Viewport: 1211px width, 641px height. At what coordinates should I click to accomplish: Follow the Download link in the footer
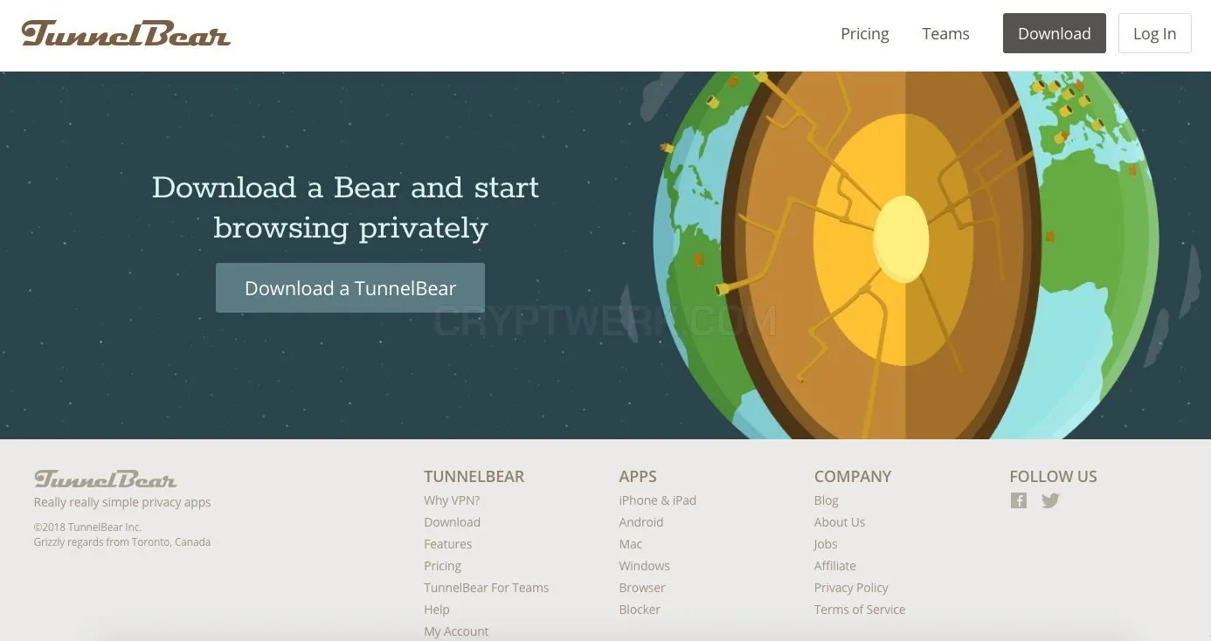point(452,522)
